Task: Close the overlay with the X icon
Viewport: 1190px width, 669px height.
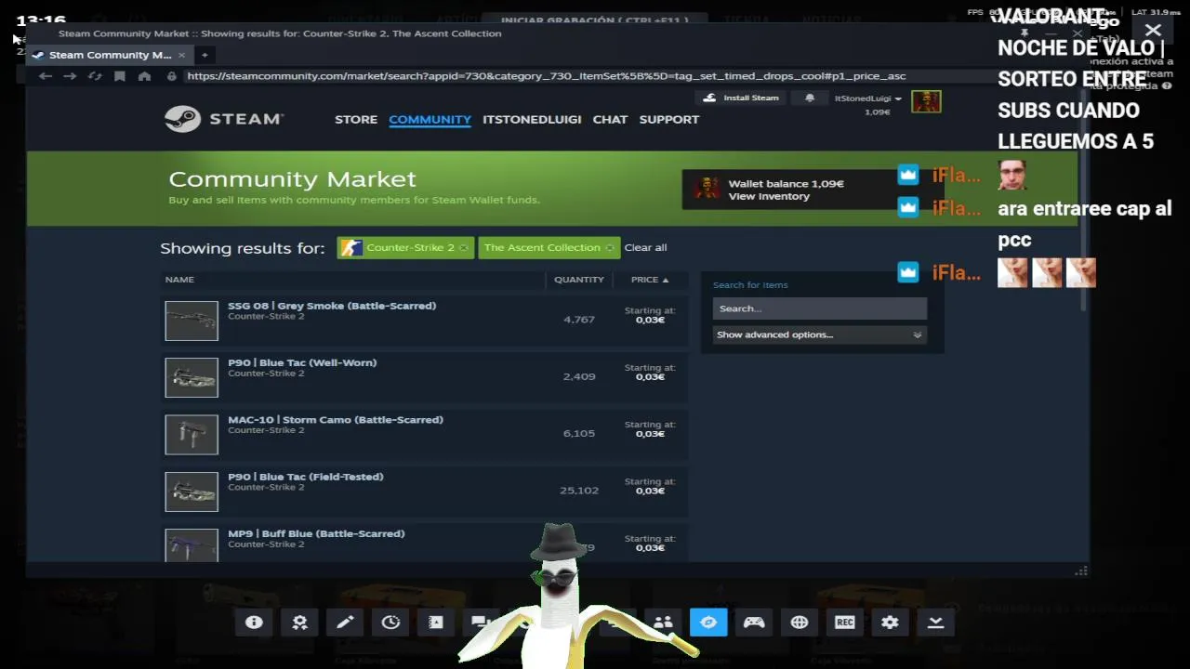Action: 1153,31
